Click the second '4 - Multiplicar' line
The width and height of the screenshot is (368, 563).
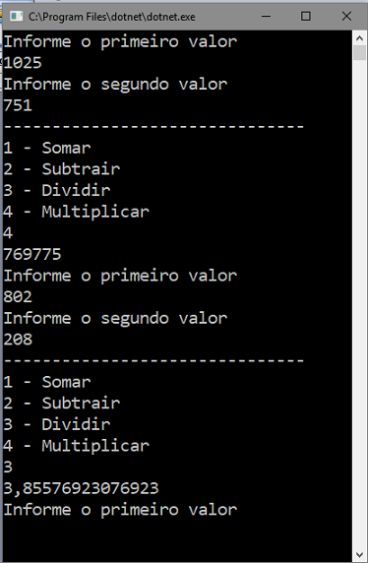(x=76, y=446)
